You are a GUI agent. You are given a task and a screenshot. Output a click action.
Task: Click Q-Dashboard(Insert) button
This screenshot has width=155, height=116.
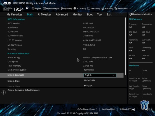(87, 109)
